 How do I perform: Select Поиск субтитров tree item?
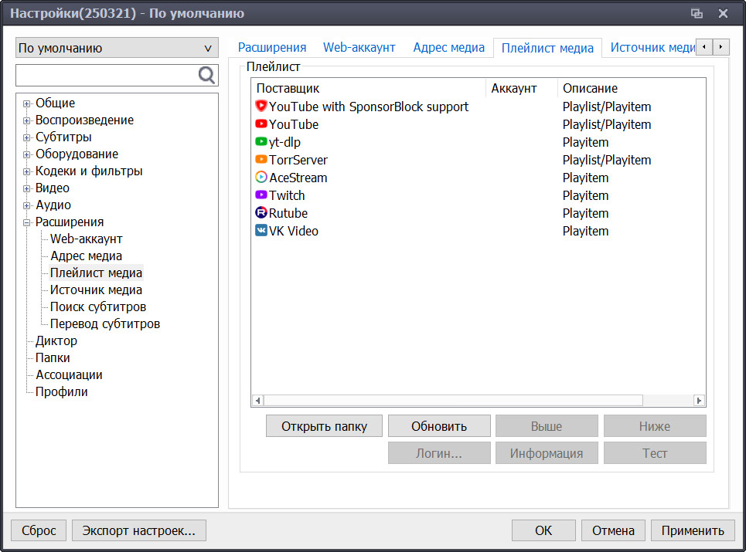(98, 306)
